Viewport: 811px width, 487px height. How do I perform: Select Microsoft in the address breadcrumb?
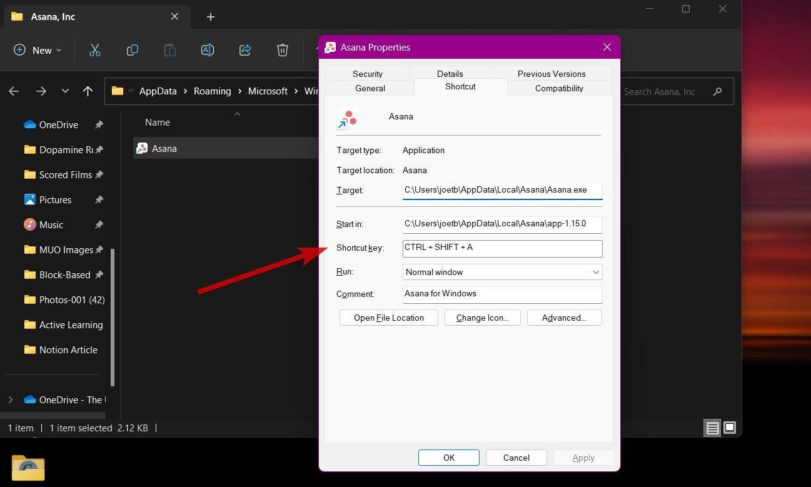(x=268, y=91)
